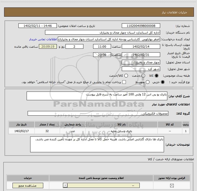Click the واحد شمارش column header
Image resolution: width=197 pixels, height=191 pixels.
72,124
